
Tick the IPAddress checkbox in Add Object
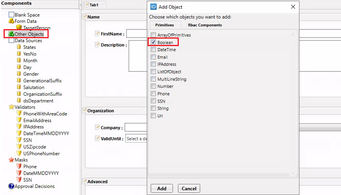tap(153, 64)
